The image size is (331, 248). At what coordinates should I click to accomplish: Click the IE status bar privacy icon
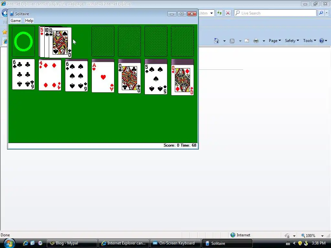[x=287, y=235]
